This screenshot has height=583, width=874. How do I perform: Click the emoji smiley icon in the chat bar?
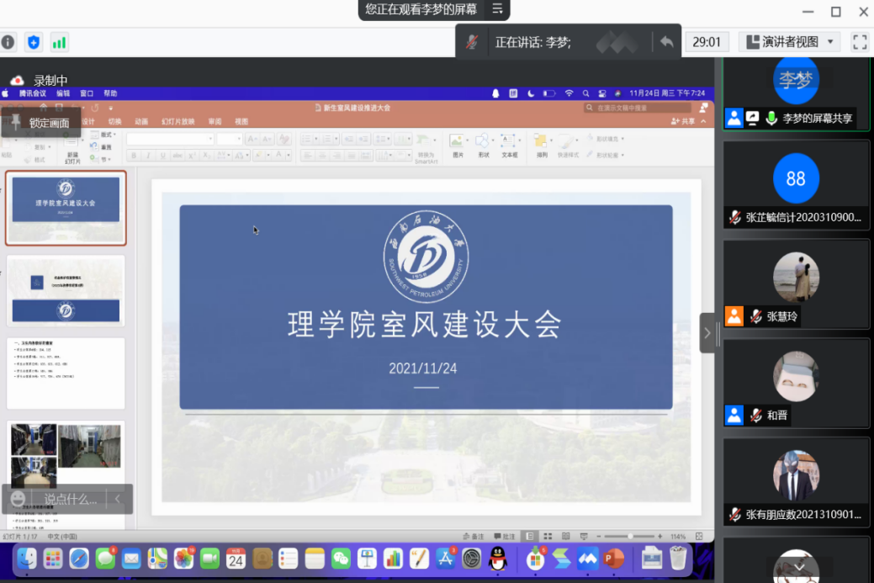18,499
